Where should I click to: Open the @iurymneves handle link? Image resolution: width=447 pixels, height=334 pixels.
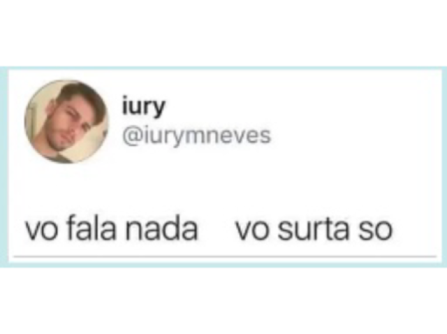pos(196,136)
